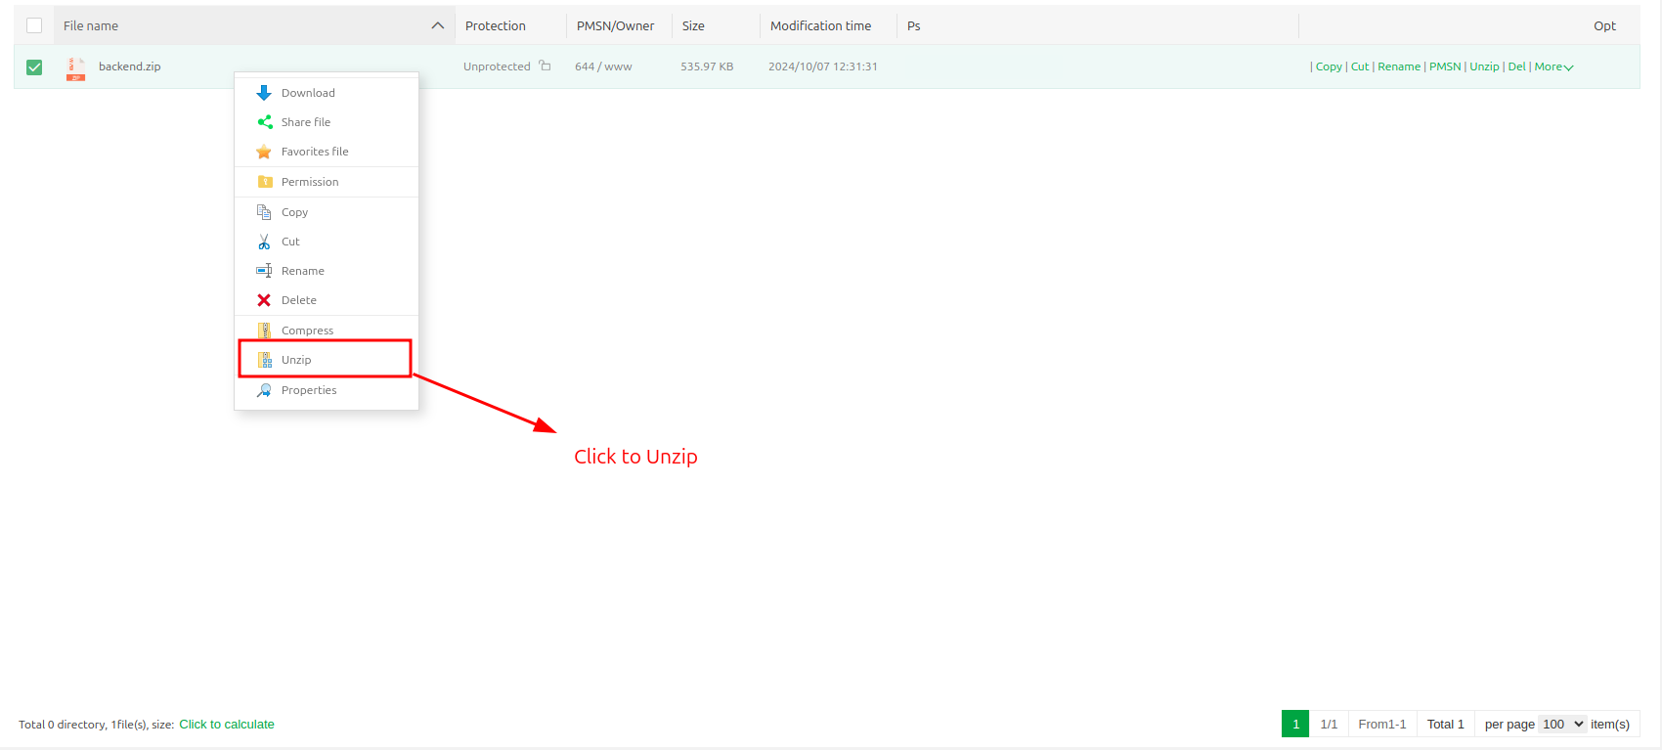Expand the More dropdown in row options

(1553, 66)
